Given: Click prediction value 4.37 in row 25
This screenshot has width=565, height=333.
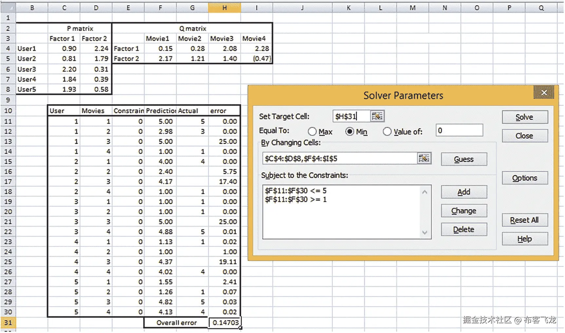Looking at the screenshot, I should (x=160, y=262).
